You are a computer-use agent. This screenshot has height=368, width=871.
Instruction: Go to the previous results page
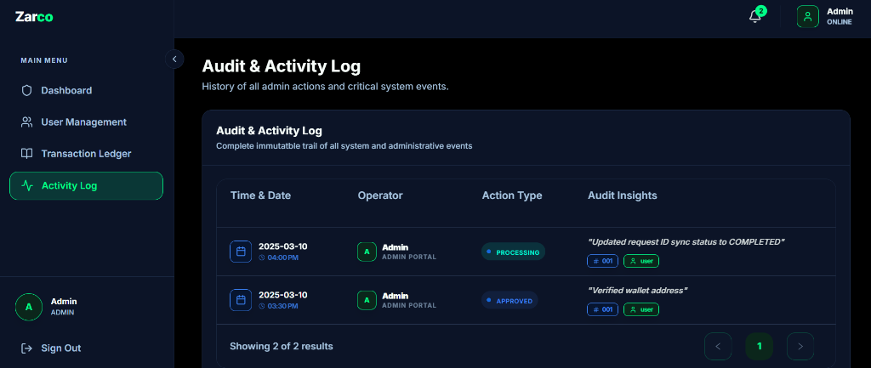click(x=718, y=347)
